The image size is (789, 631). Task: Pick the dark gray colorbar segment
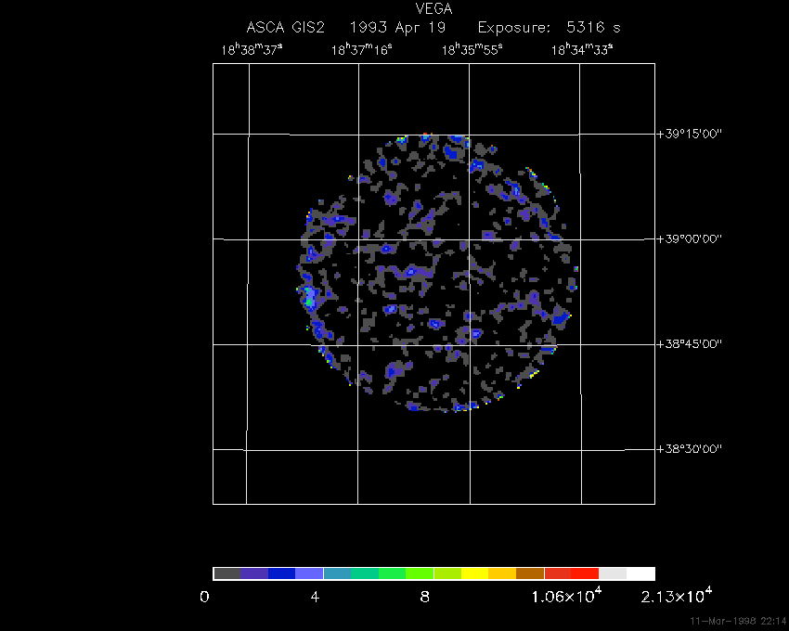pos(226,573)
